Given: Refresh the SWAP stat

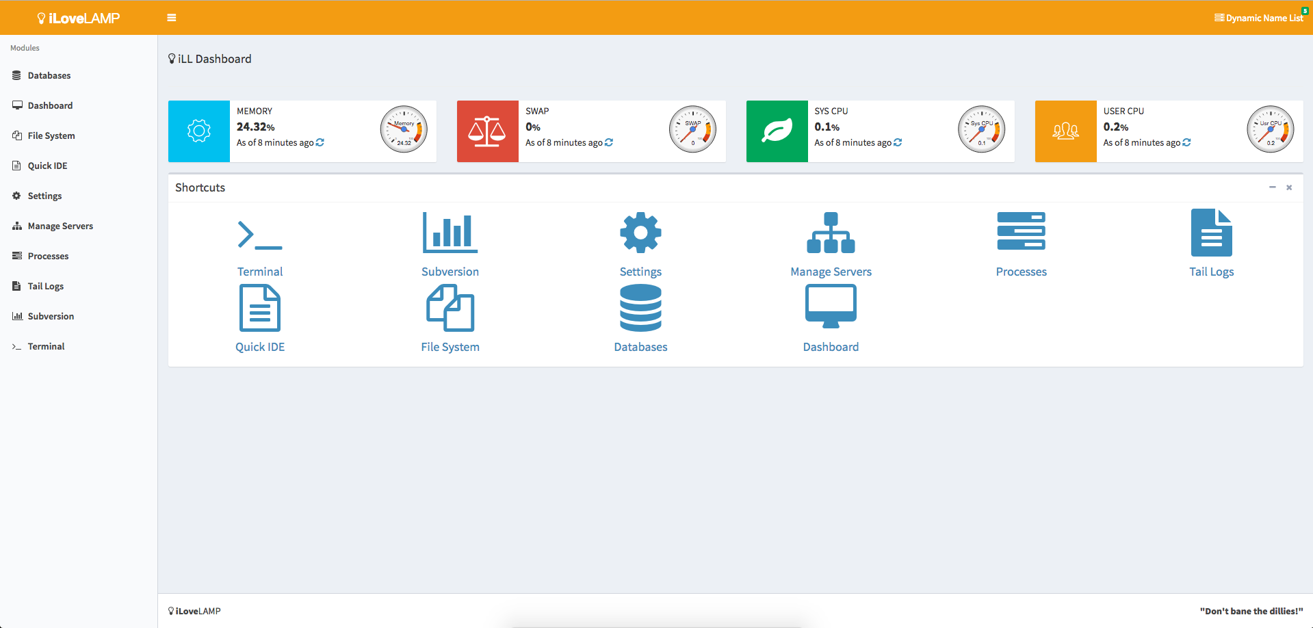Looking at the screenshot, I should [609, 142].
